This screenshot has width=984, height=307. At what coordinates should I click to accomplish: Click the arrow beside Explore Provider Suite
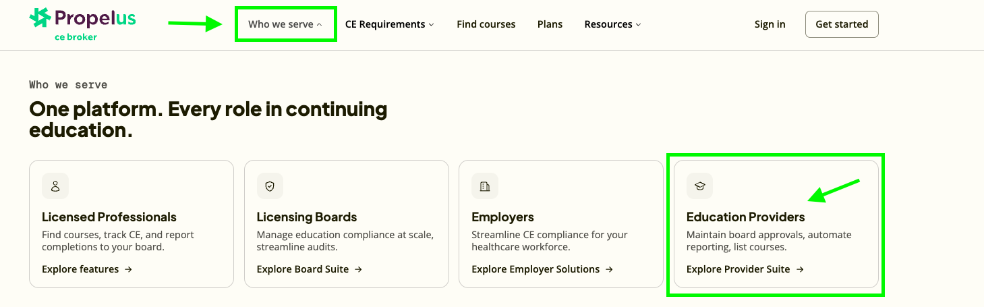[x=800, y=269]
